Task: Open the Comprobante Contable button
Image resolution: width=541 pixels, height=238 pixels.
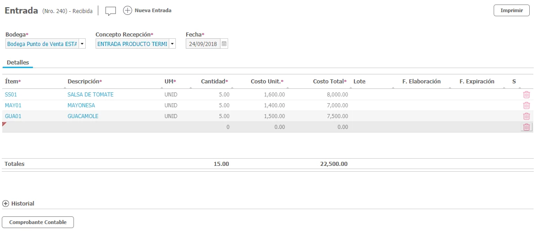Action: (x=38, y=222)
